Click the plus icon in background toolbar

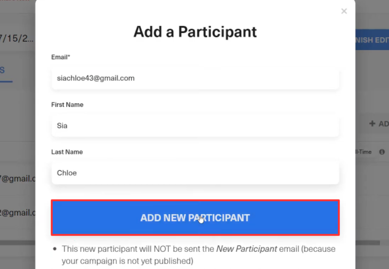pyautogui.click(x=372, y=124)
